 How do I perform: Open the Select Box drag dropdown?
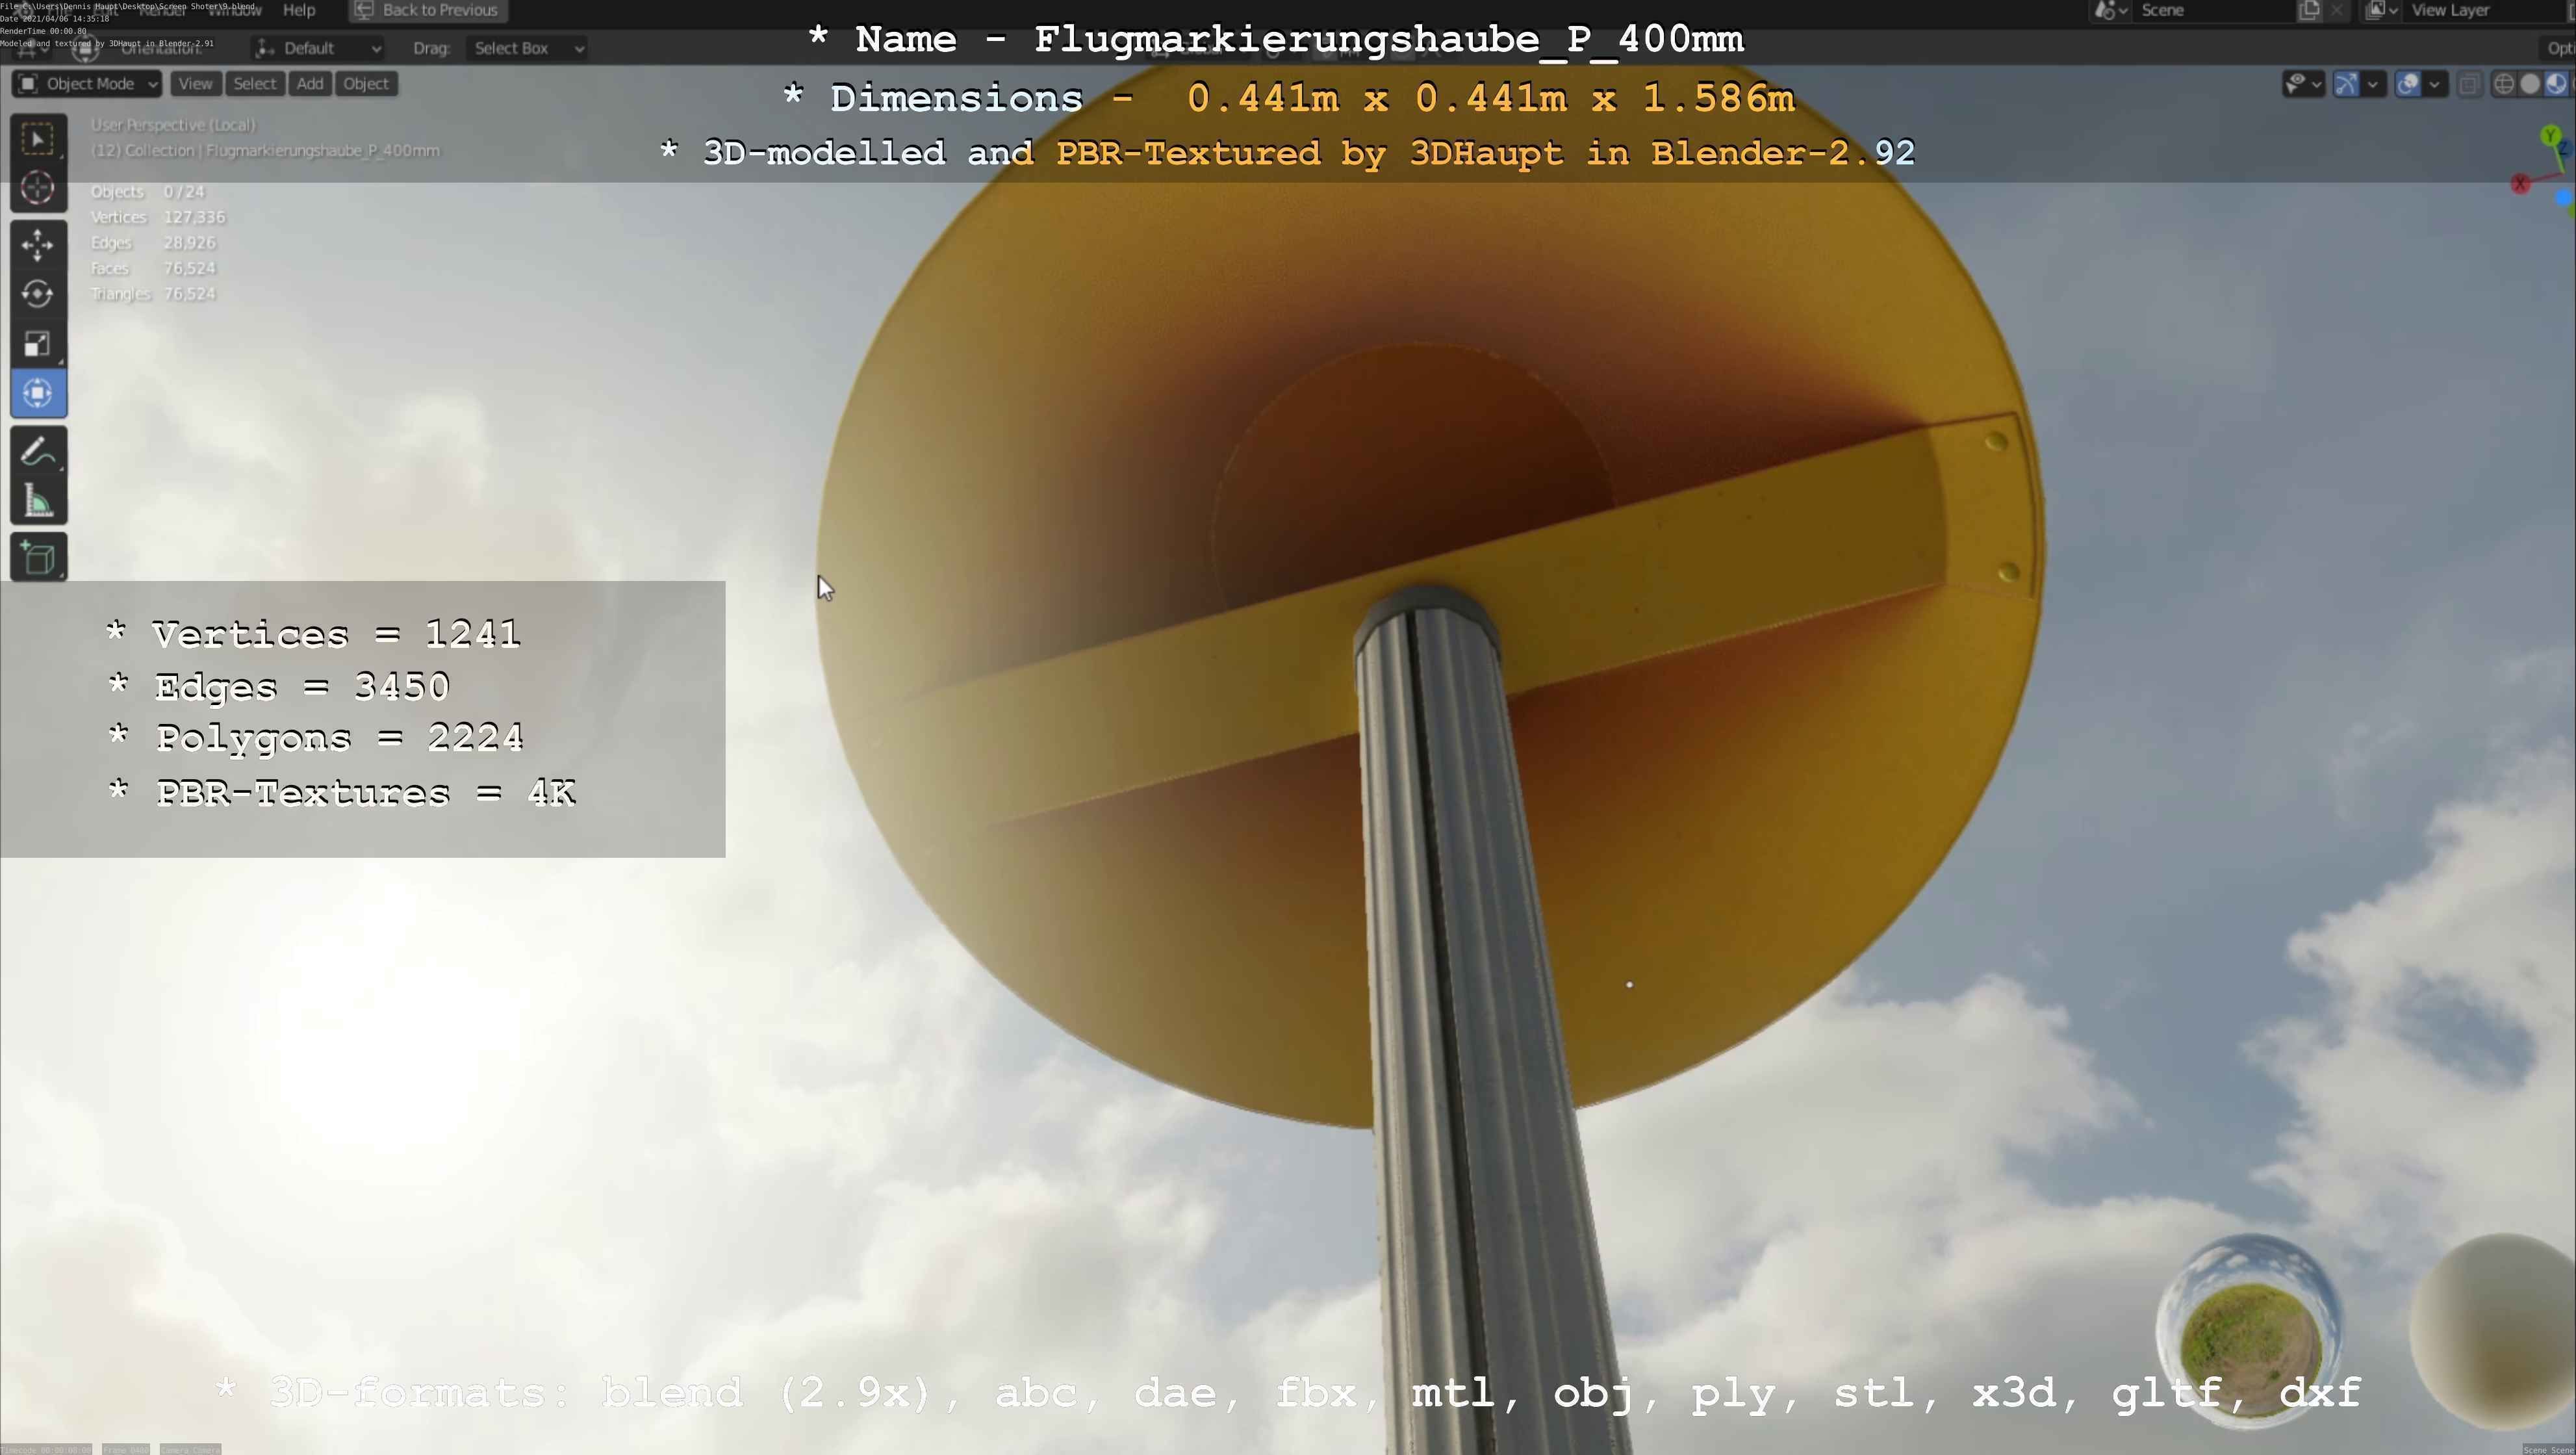[x=528, y=48]
